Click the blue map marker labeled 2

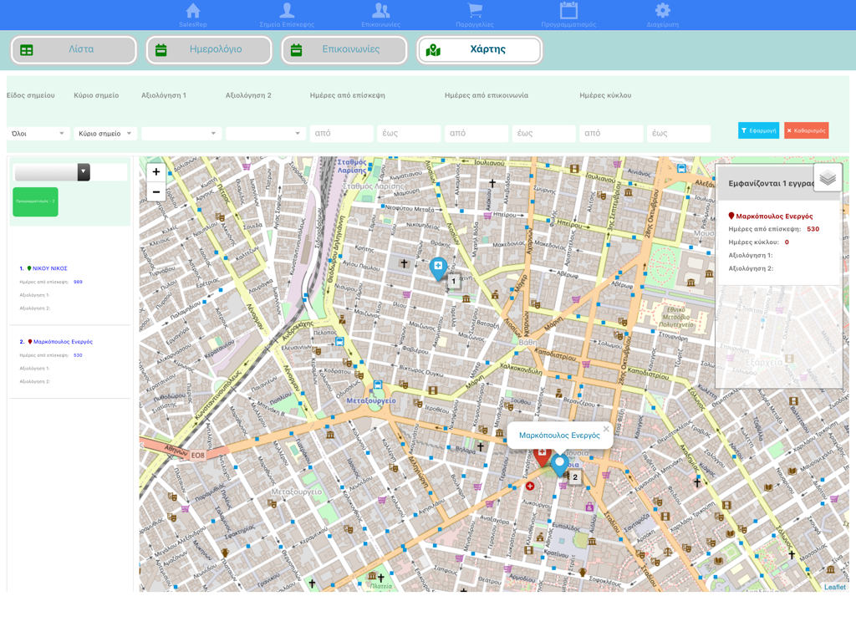(x=558, y=462)
